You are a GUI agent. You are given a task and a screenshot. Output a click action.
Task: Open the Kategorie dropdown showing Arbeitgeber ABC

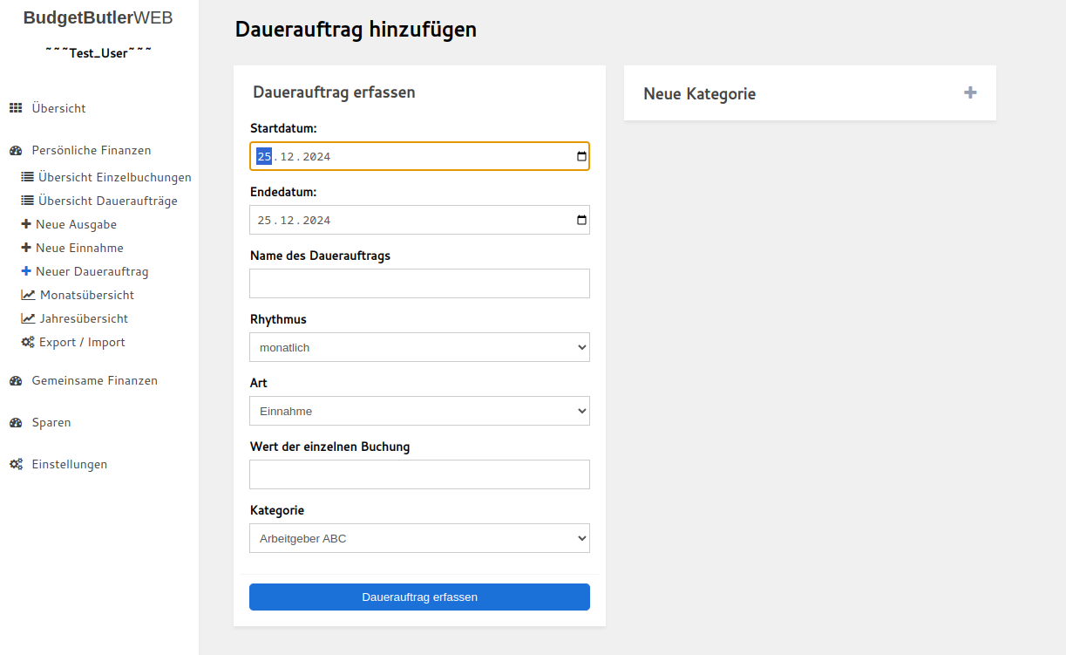(x=419, y=537)
